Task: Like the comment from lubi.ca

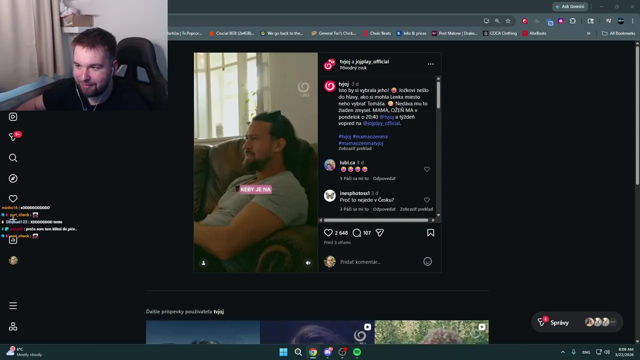Action: (427, 169)
